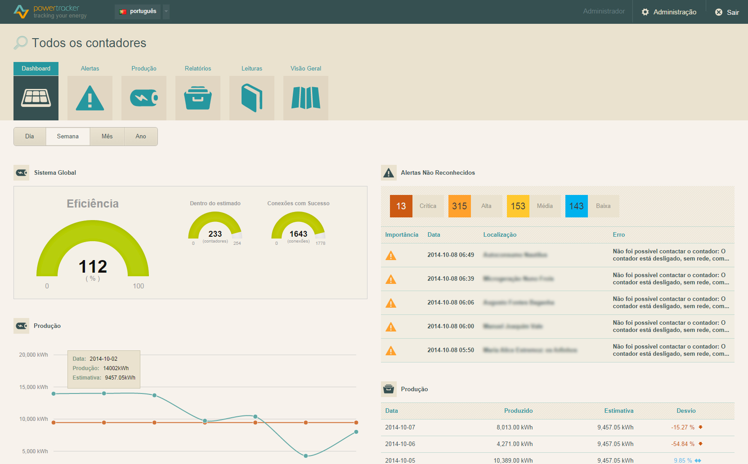Click the 2014-10-07 production row
This screenshot has width=748, height=464.
(x=558, y=428)
